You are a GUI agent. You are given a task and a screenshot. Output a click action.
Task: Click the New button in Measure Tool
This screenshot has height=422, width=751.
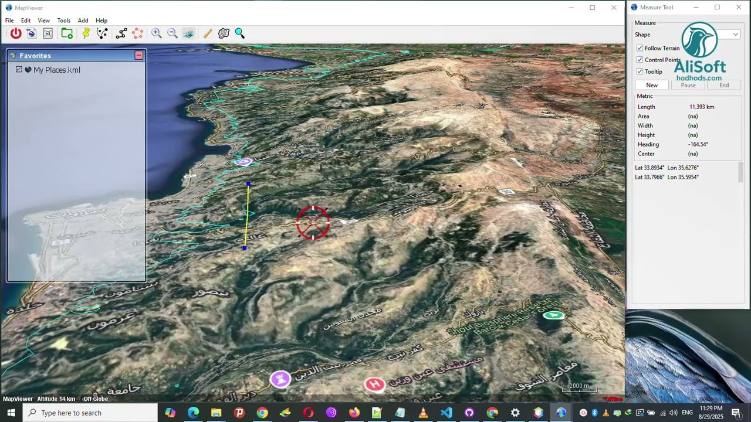pyautogui.click(x=652, y=85)
